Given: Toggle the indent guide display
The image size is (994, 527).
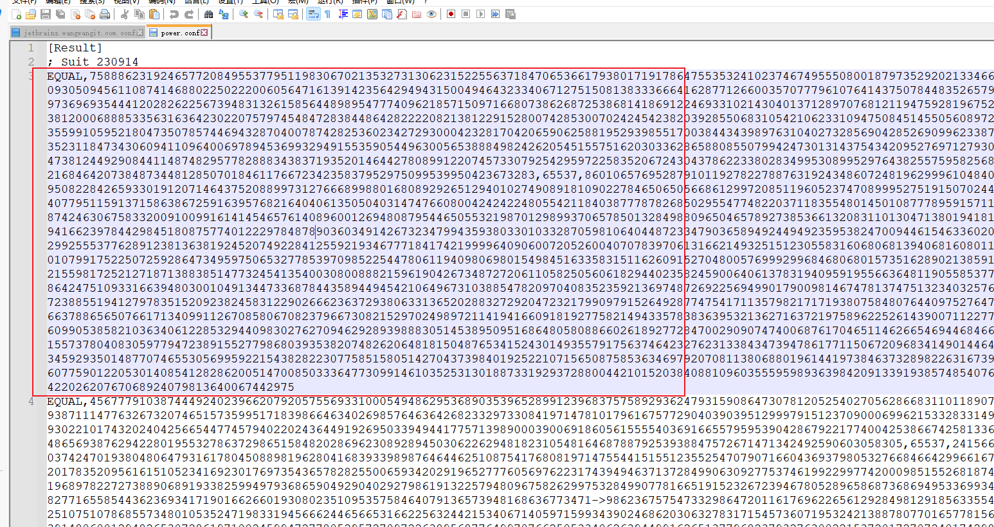Looking at the screenshot, I should pos(343,14).
